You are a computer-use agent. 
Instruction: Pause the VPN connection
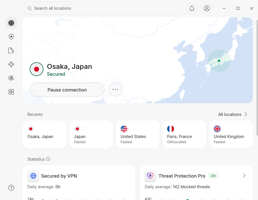(x=67, y=90)
